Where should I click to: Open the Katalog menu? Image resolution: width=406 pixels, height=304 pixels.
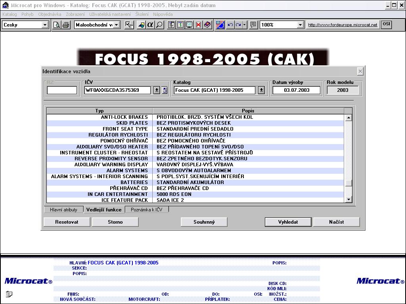tap(10, 14)
